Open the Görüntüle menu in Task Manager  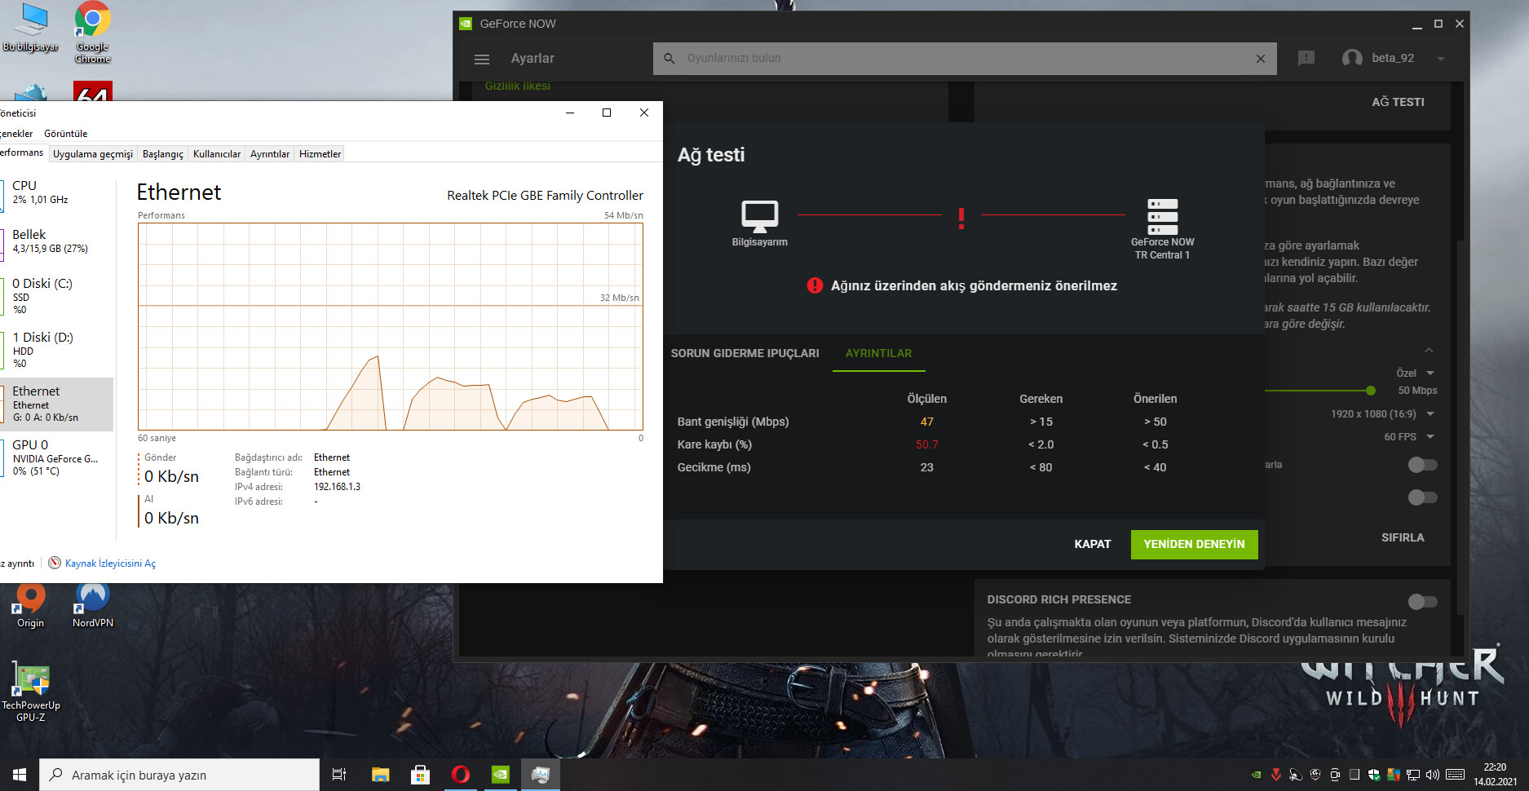[x=65, y=134]
